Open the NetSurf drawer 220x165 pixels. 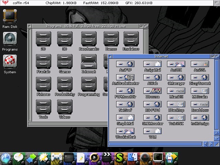coord(125,104)
